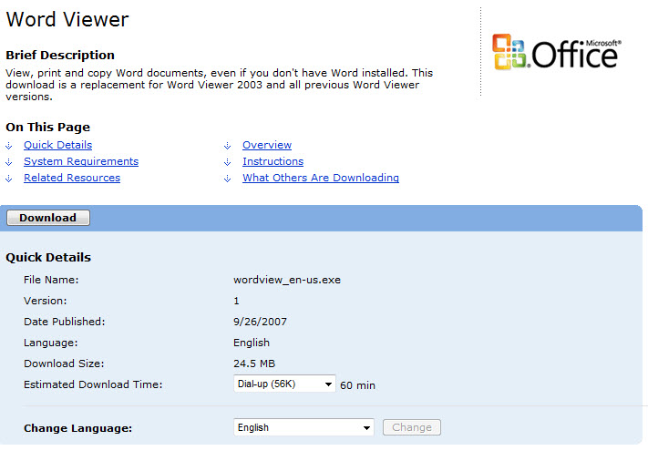Image resolution: width=648 pixels, height=461 pixels.
Task: Open the System Requirements link
Action: coord(81,161)
